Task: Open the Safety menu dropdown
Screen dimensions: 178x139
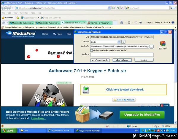Action: point(158,23)
